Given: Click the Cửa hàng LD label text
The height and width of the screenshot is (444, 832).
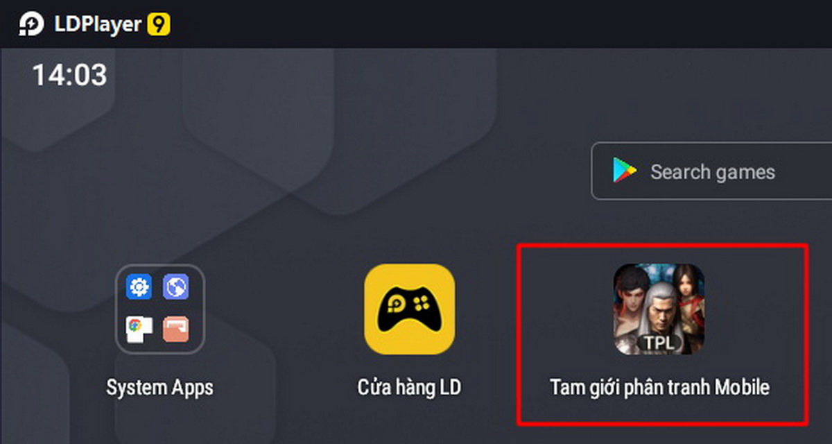Looking at the screenshot, I should pyautogui.click(x=409, y=387).
